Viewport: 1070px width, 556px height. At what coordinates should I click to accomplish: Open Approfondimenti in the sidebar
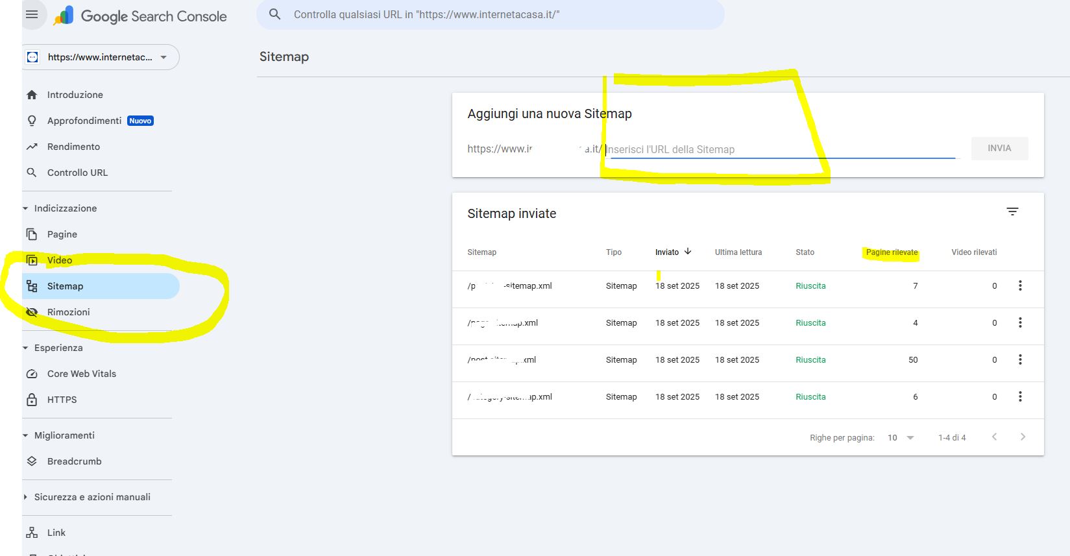pos(84,121)
